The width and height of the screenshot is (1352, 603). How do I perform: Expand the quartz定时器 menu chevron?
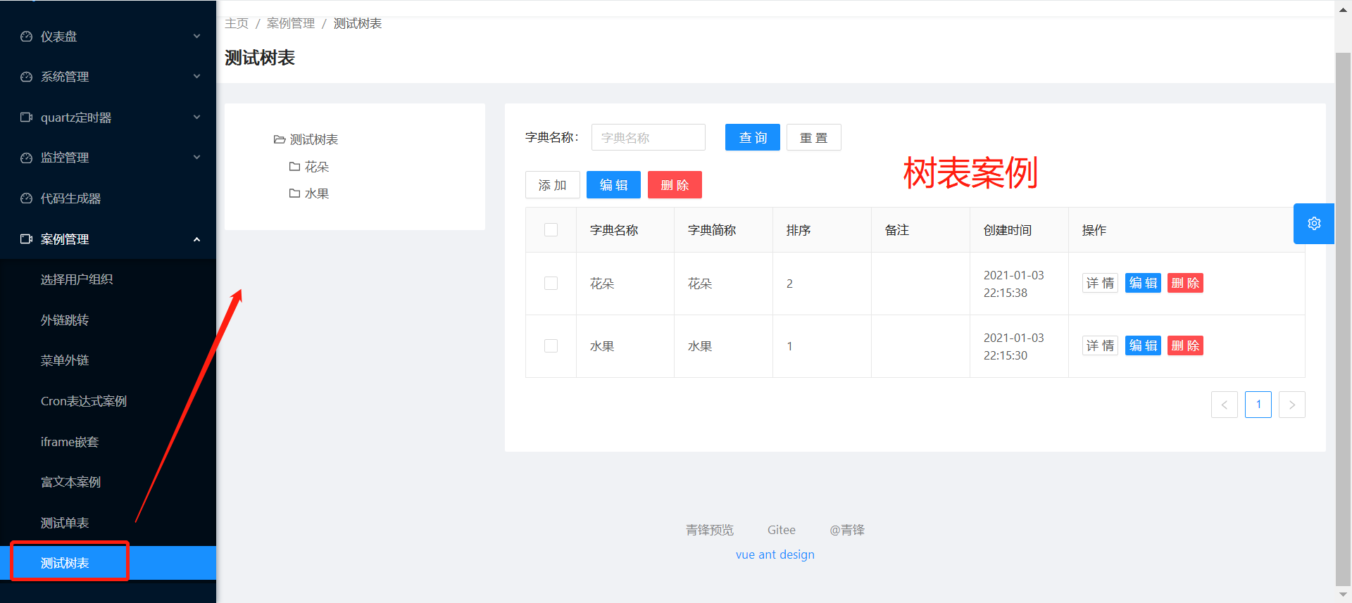(x=196, y=118)
